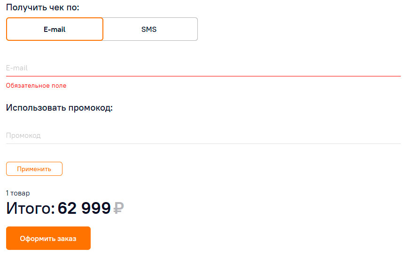Switch receipt delivery to SMS
The height and width of the screenshot is (256, 405).
tap(150, 29)
